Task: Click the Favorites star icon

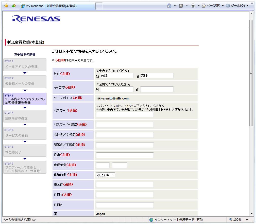Action: click(x=6, y=6)
